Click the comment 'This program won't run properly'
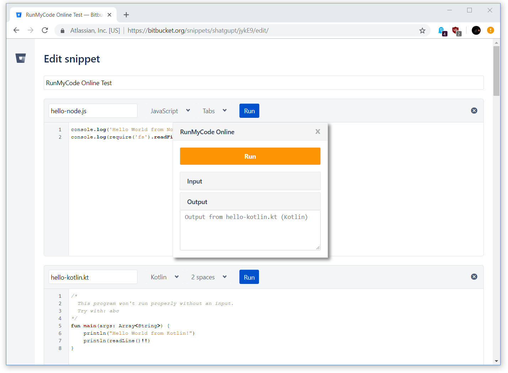This screenshot has width=508, height=373. (156, 303)
